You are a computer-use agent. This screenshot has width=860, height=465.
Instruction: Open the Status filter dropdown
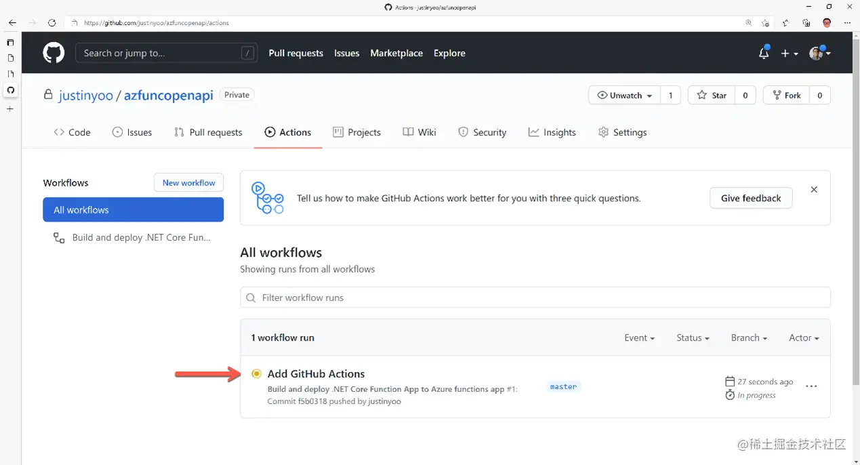693,338
